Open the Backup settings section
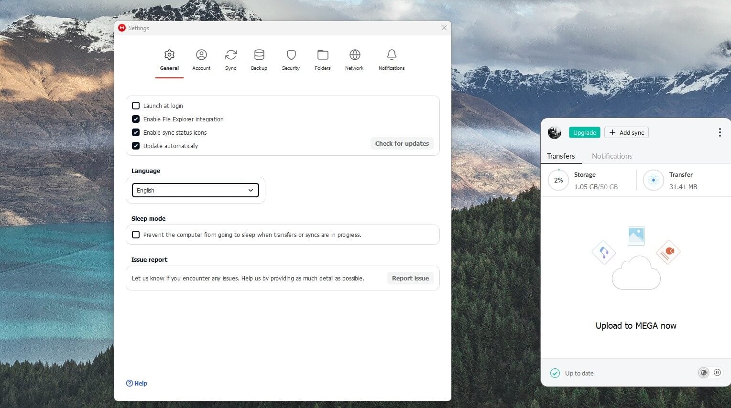The image size is (731, 408). coord(259,59)
